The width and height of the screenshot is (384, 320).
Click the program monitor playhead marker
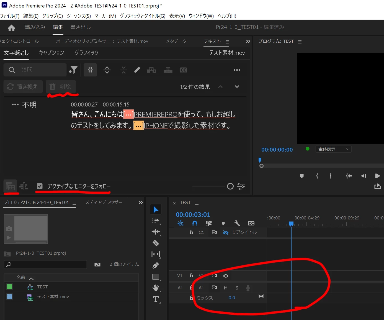tap(260, 160)
